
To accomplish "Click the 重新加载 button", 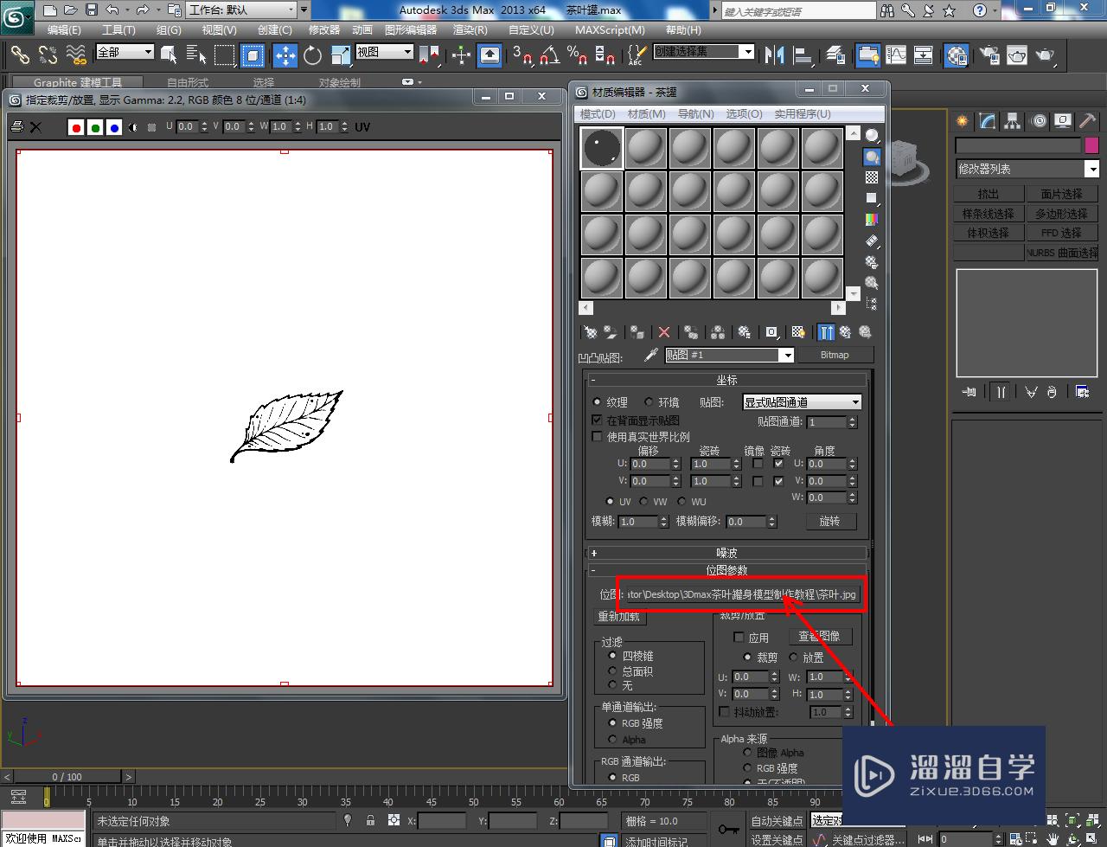I will coord(619,617).
